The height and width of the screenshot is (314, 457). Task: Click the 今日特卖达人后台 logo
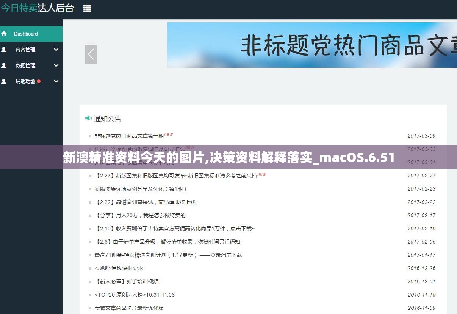tap(37, 8)
